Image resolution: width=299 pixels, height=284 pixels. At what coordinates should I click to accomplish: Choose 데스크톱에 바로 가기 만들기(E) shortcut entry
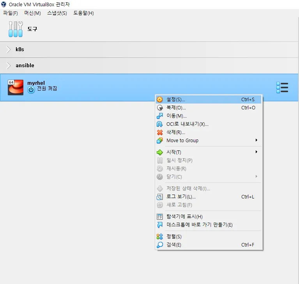coord(209,225)
